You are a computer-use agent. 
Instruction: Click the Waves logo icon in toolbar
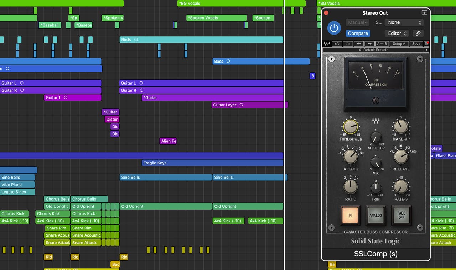pos(327,44)
